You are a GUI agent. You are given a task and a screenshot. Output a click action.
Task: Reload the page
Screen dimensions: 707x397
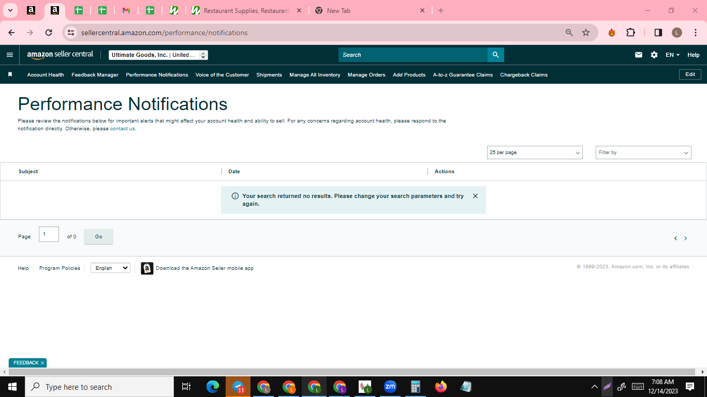coord(49,33)
